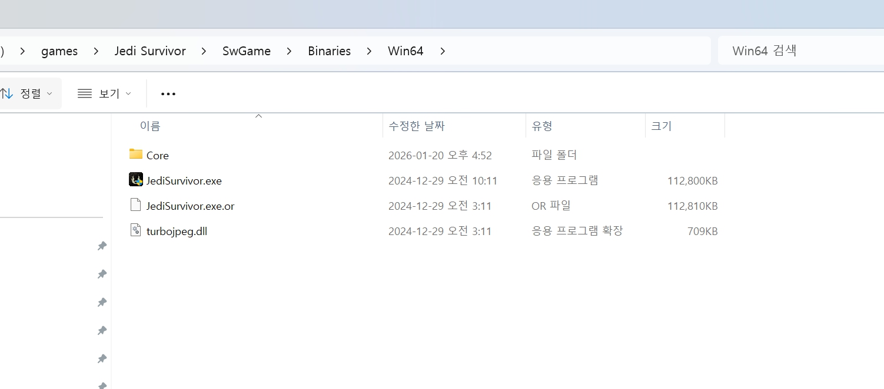Expand chevron after games in breadcrumb
This screenshot has height=389, width=884.
pos(96,51)
